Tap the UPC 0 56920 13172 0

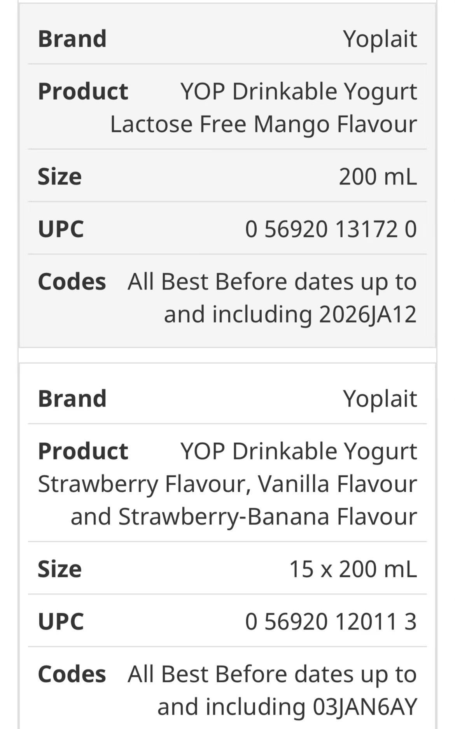click(x=331, y=229)
